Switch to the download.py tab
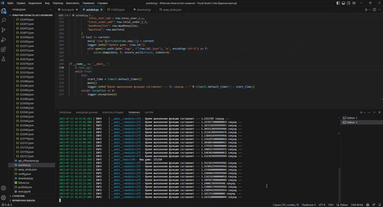383x207 pixels. tap(144, 10)
